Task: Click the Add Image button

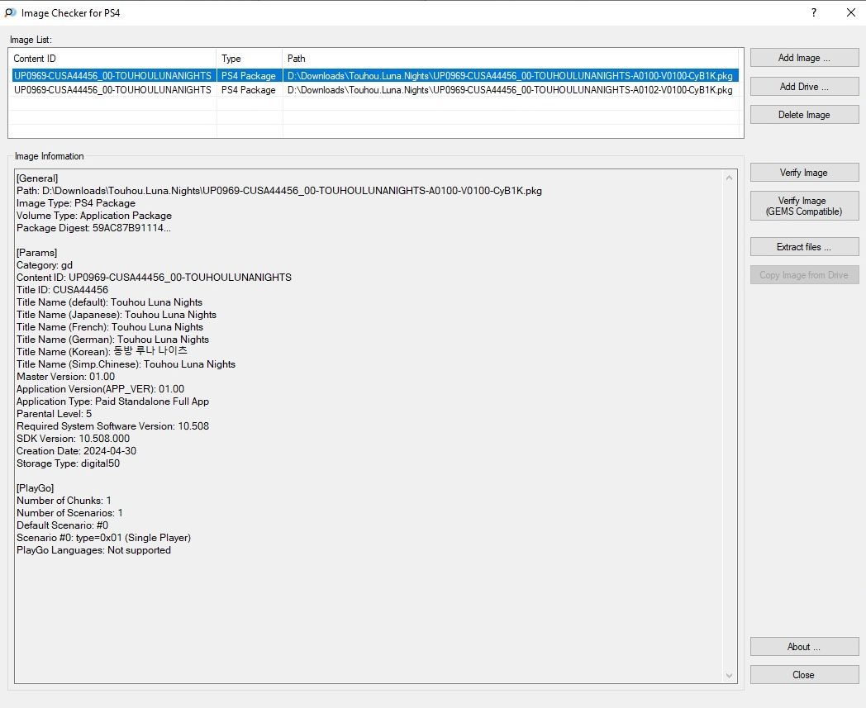Action: (804, 58)
